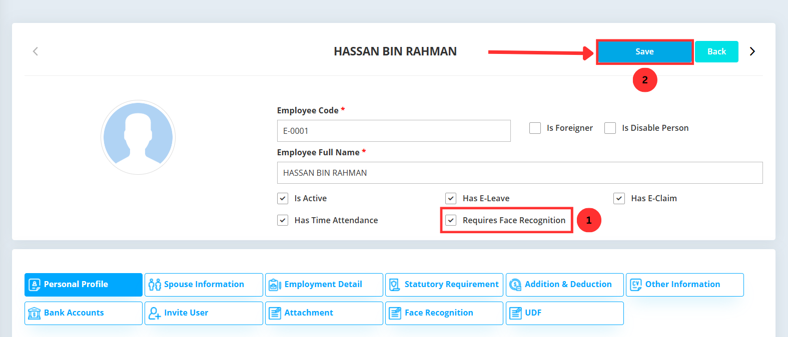The height and width of the screenshot is (337, 788).
Task: Click the Invite User person-plus icon
Action: (x=155, y=313)
